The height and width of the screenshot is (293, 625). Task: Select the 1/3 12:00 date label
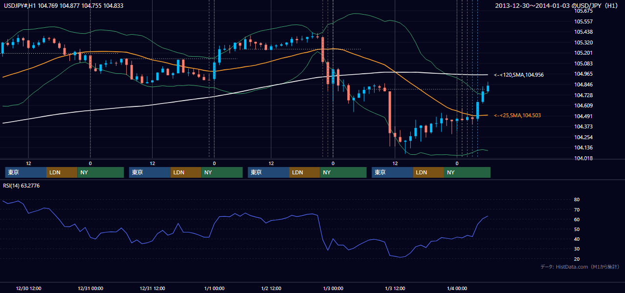tap(395, 288)
